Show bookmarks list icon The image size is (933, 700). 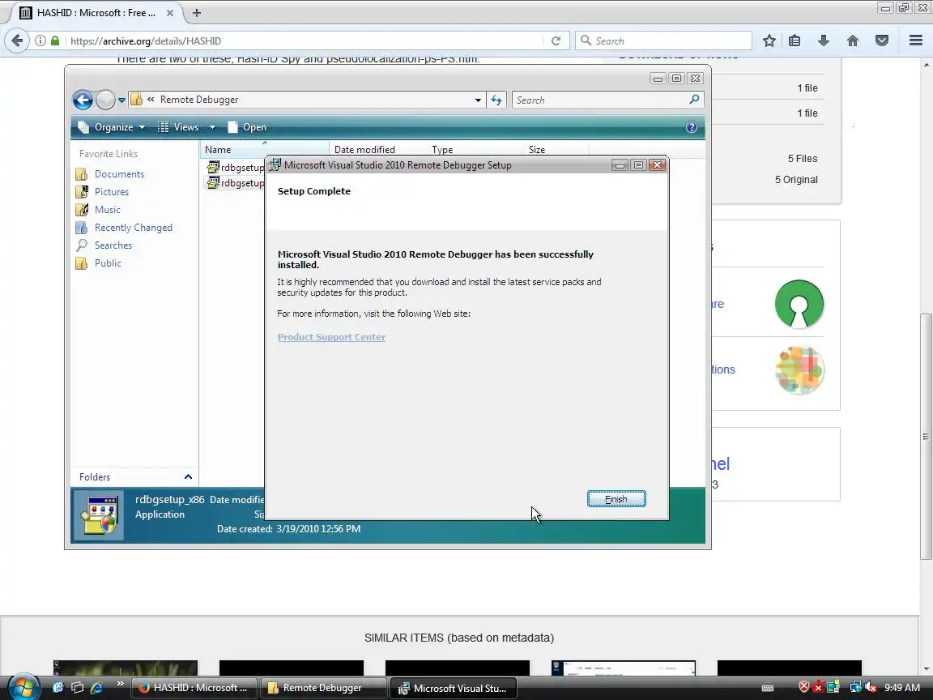tap(795, 41)
